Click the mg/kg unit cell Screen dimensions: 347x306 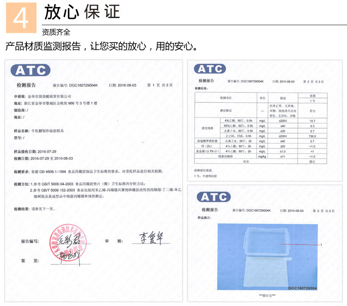click(262, 156)
